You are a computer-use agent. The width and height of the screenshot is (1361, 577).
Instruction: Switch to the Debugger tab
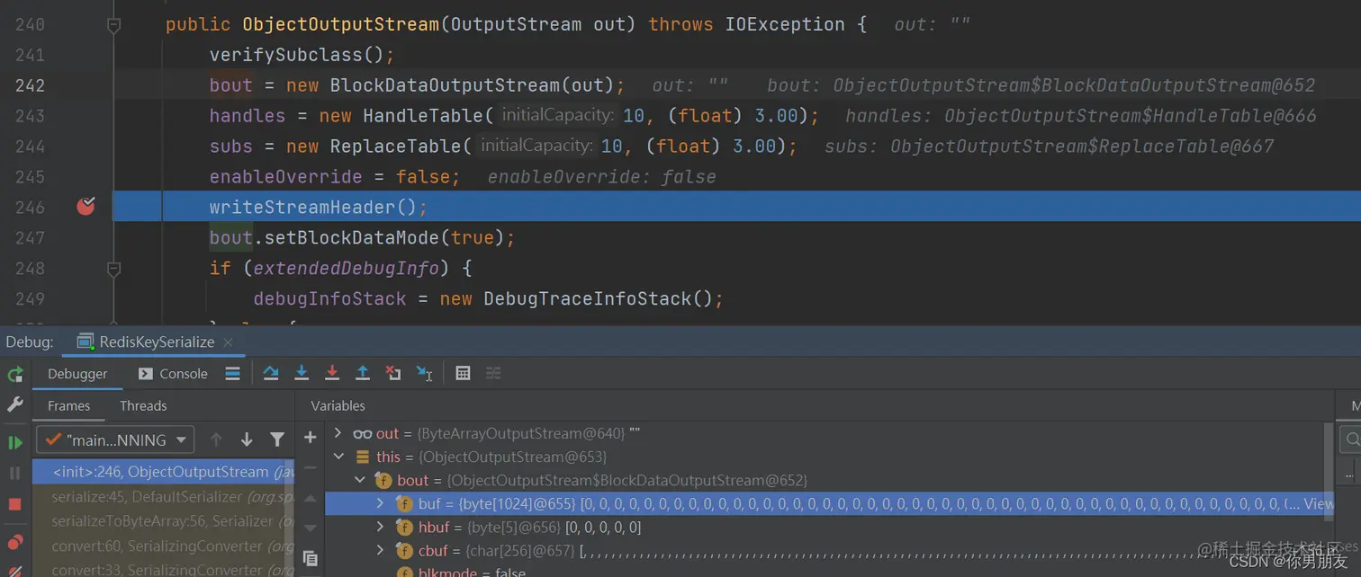(x=77, y=374)
